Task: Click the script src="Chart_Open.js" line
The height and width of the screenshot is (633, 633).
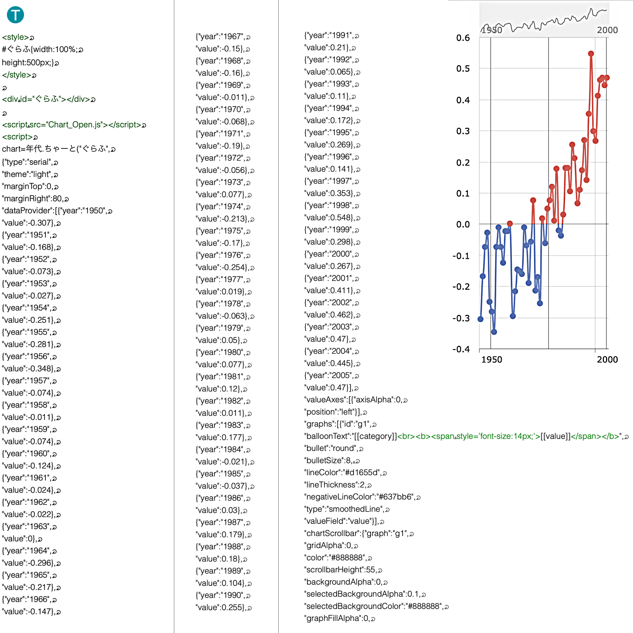Action: tap(74, 125)
